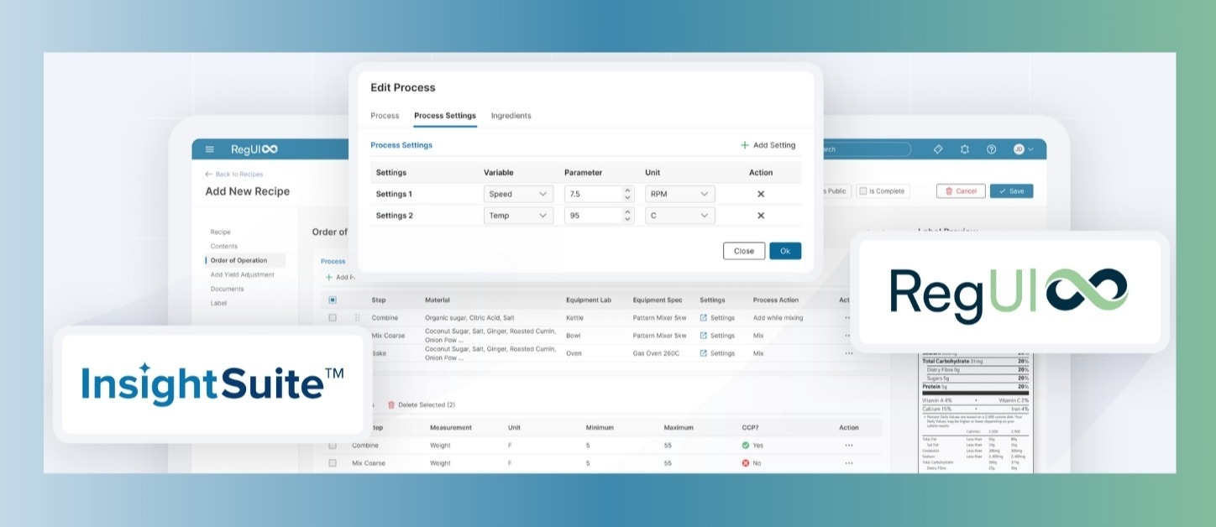Open the C unit dropdown for Settings 2
The width and height of the screenshot is (1216, 527).
[x=680, y=216]
